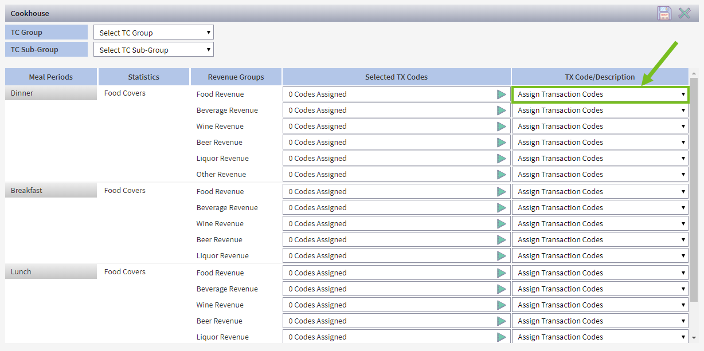Close the Cookhouse panel with X icon
The height and width of the screenshot is (351, 704).
click(685, 13)
